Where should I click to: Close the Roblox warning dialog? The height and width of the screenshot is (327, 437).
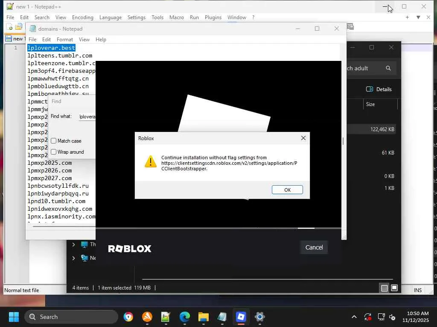(303, 138)
